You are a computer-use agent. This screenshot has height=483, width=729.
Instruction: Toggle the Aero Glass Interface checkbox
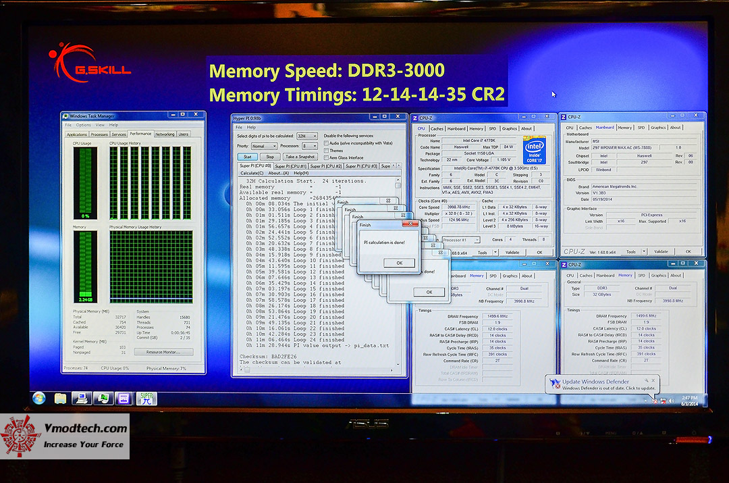tap(327, 158)
